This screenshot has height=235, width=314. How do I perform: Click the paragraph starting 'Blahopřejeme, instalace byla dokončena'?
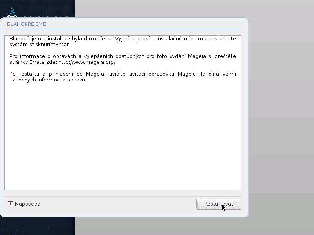[122, 42]
